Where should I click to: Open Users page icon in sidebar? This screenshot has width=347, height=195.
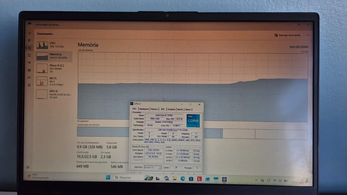point(29,70)
